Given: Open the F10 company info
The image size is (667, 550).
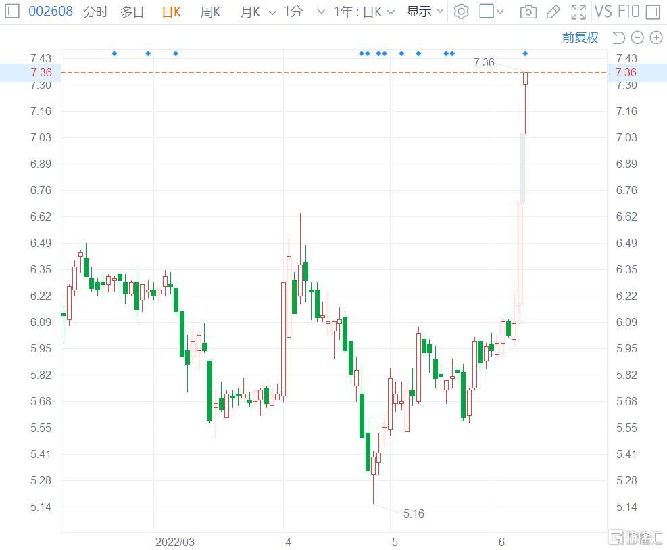Looking at the screenshot, I should [x=628, y=12].
